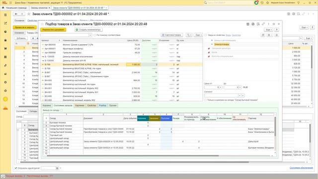Open the 'Еще' dropdown beside Карточка товара

click(198, 35)
